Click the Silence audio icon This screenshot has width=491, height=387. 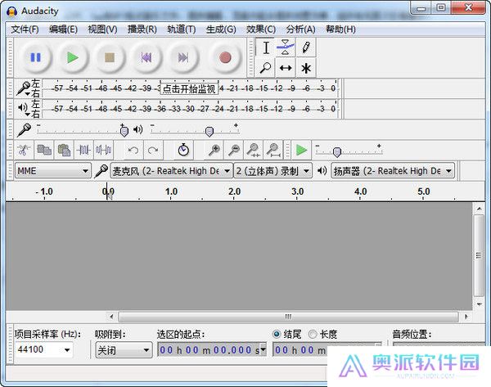pos(104,150)
